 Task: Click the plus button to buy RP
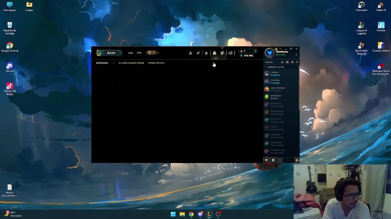click(x=255, y=51)
